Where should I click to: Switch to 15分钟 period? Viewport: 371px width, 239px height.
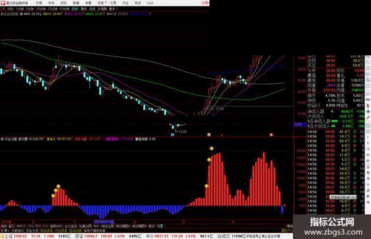click(41, 9)
